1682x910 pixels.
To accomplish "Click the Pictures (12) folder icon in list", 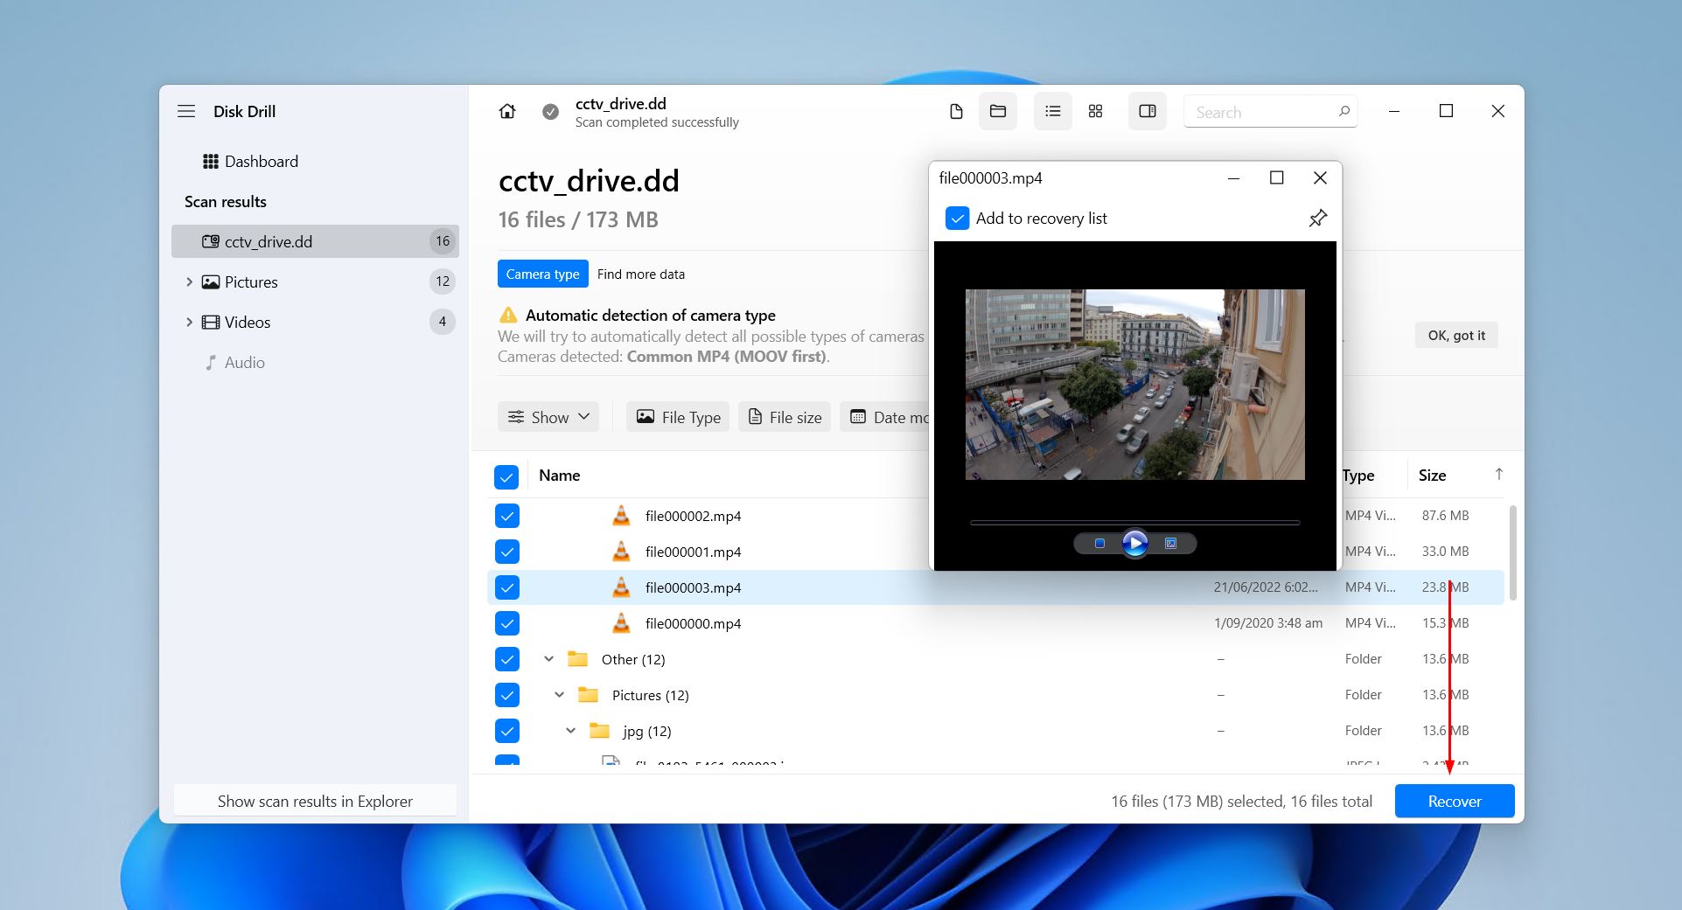I will pos(588,695).
